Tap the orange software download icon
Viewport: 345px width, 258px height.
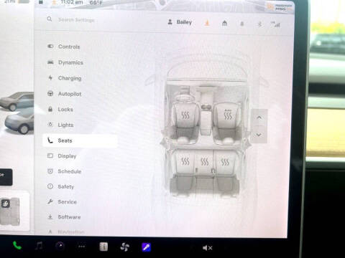click(x=207, y=23)
